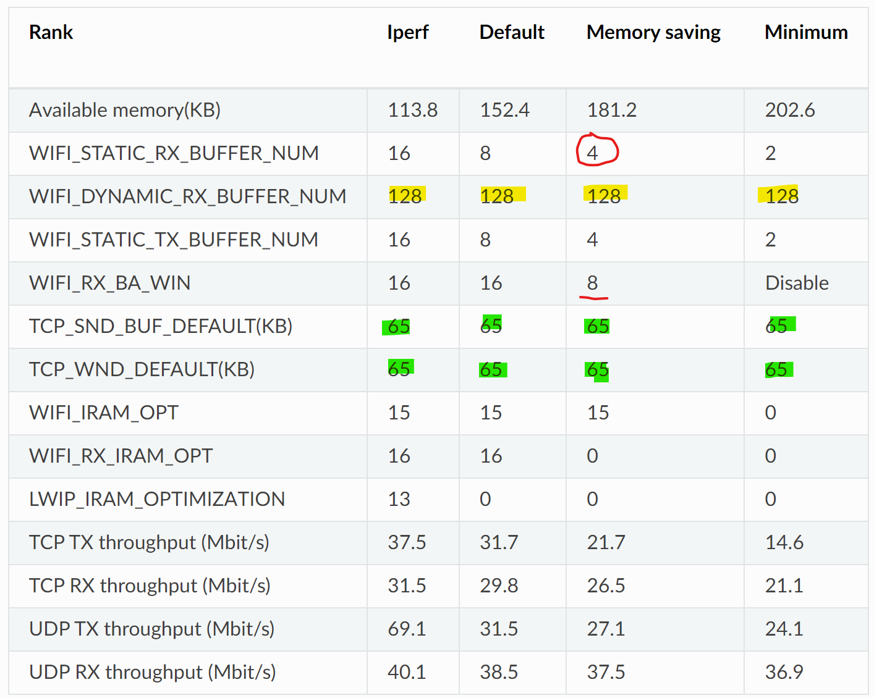
Task: Click the value 4 in WIFI_STATIC_RX_BUFFER_NUM row
Action: pyautogui.click(x=592, y=153)
